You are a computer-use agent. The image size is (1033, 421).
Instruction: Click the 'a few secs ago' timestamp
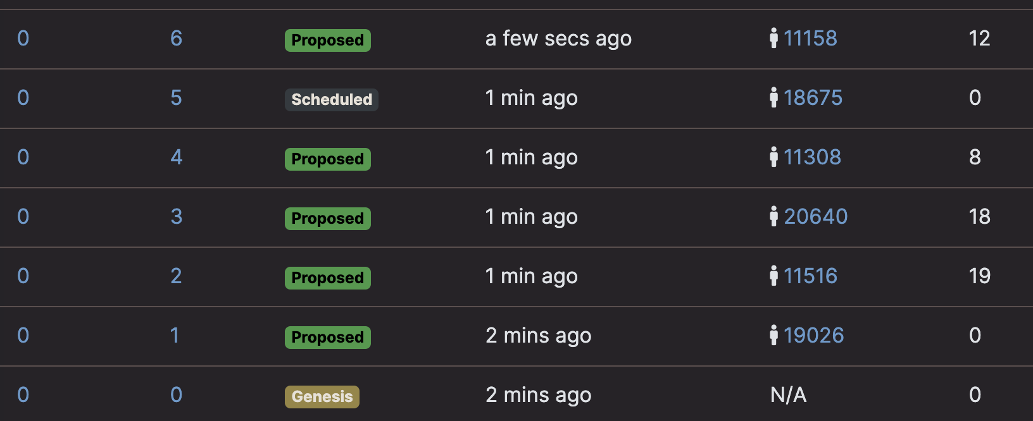click(x=558, y=39)
